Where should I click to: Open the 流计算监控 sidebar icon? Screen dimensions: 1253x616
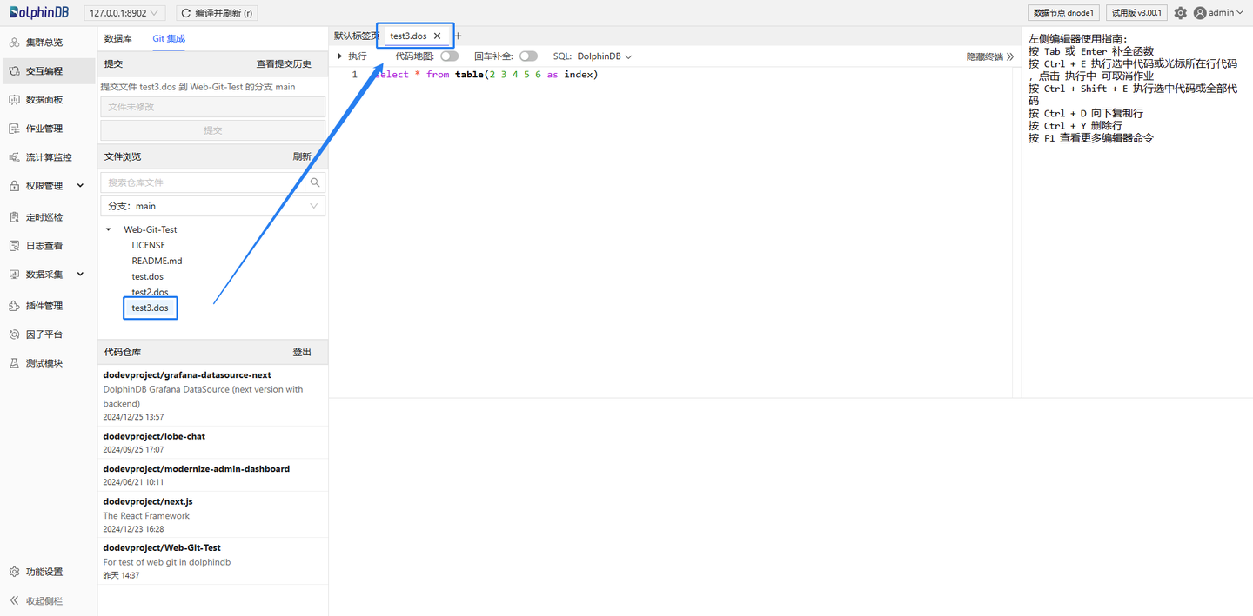point(14,157)
